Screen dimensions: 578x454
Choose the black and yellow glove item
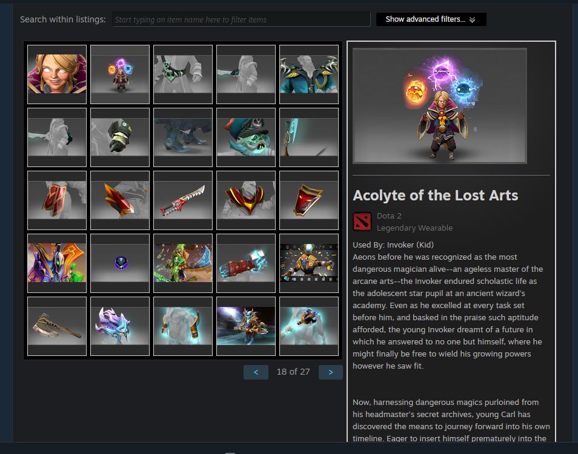pyautogui.click(x=120, y=137)
